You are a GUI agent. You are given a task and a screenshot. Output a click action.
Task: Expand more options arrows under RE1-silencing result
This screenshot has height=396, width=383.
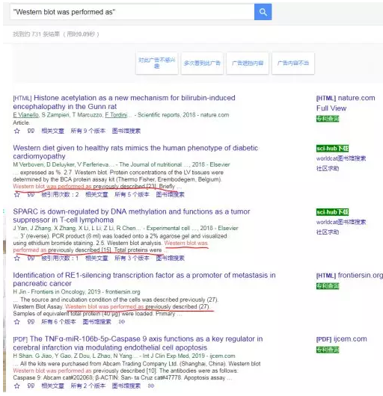click(x=122, y=322)
